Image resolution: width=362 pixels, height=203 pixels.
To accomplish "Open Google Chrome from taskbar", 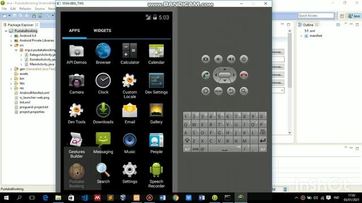I will pyautogui.click(x=175, y=198).
